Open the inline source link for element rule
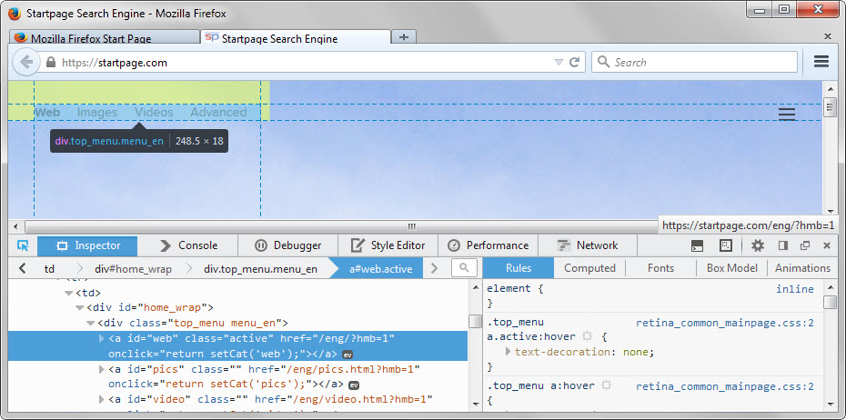This screenshot has width=846, height=420. [795, 289]
